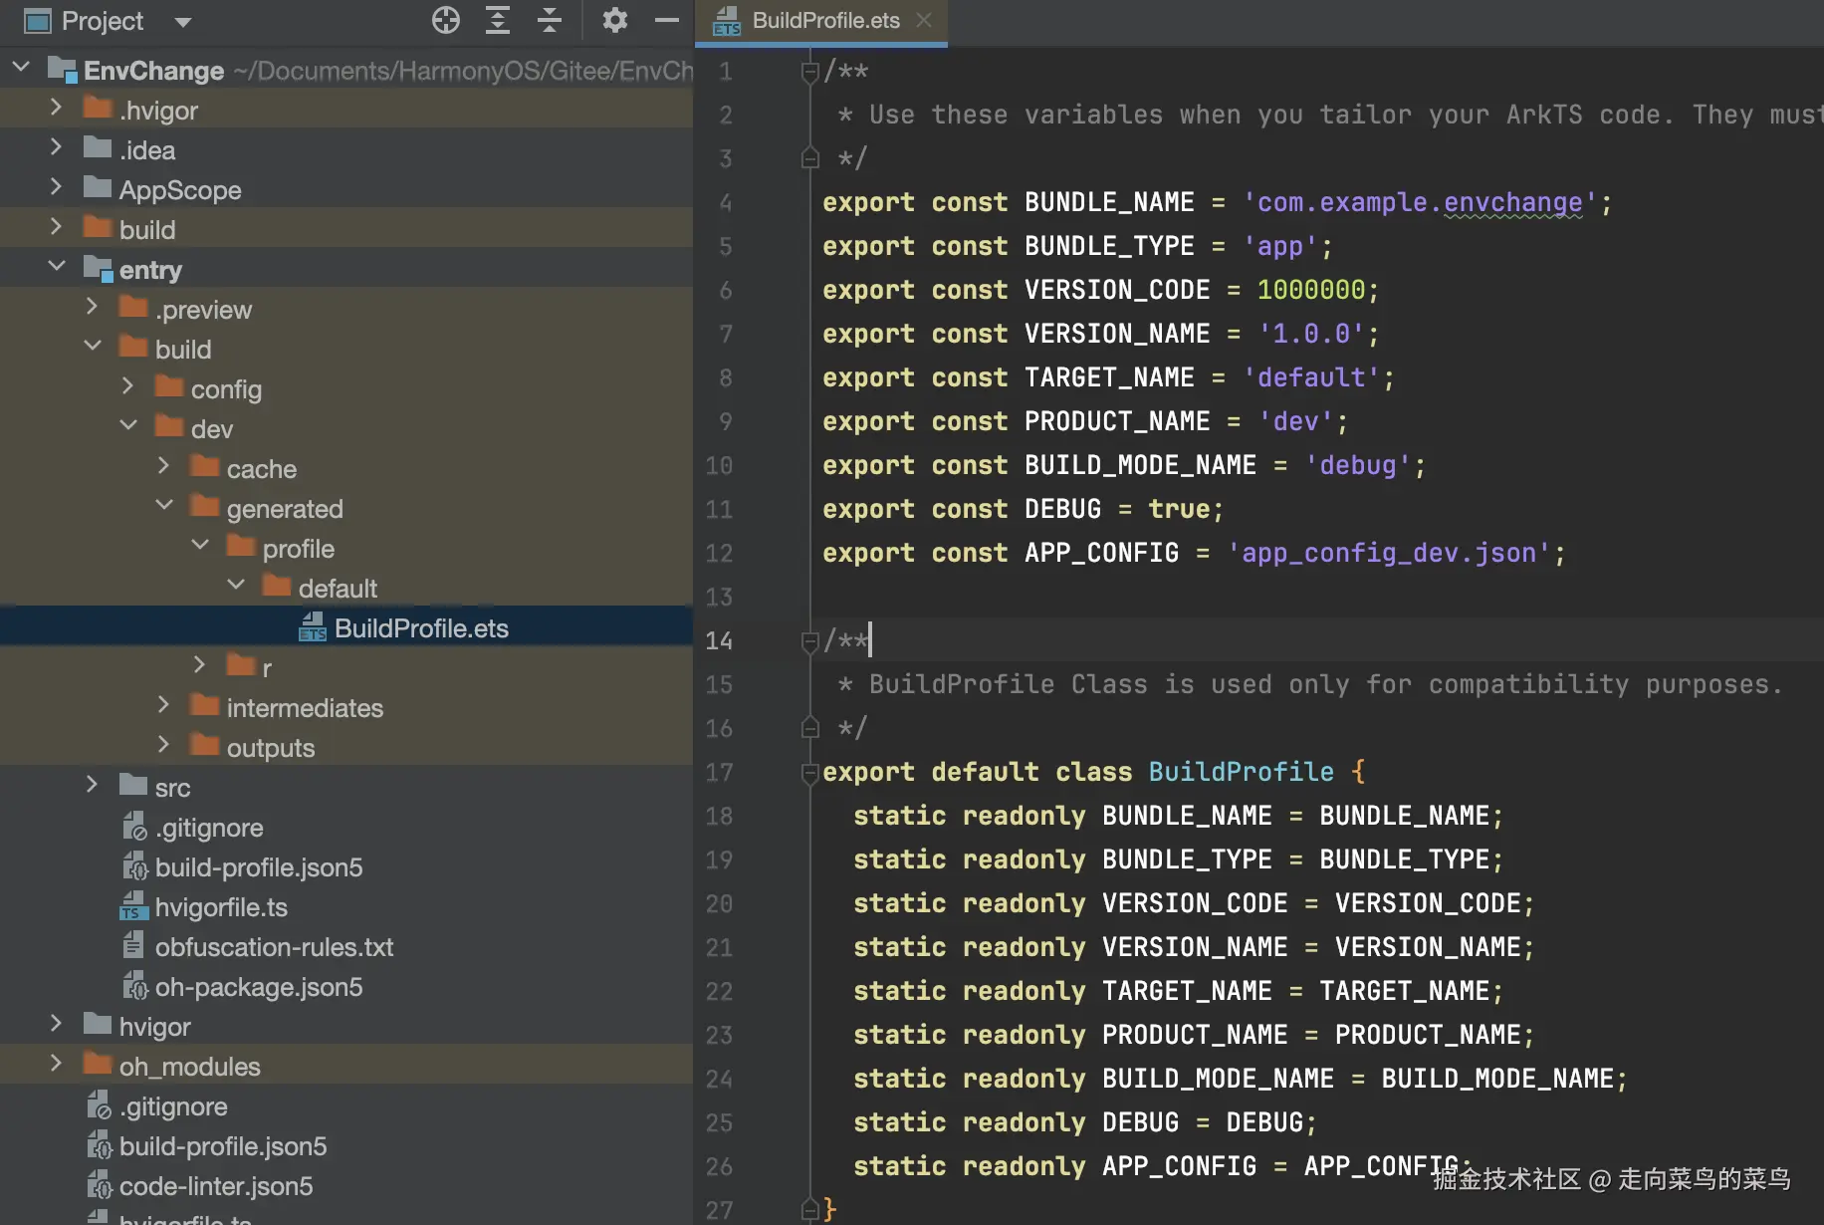Click the hvigorfile.ts file icon in entry
1824x1225 pixels.
click(132, 906)
